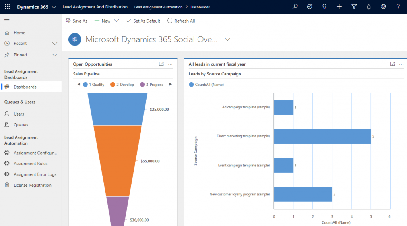Open the Dynamics 365 app switcher dropdown
This screenshot has width=407, height=226.
[54, 7]
